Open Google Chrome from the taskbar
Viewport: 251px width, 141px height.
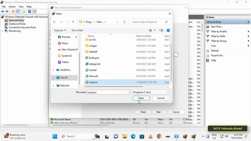pos(159,136)
